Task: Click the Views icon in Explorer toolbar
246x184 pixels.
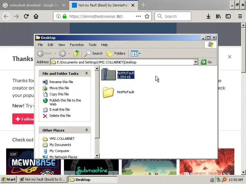Action: 134,53
